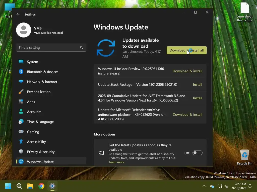The width and height of the screenshot is (257, 192).
Task: Open File Explorer from taskbar
Action: (30, 186)
